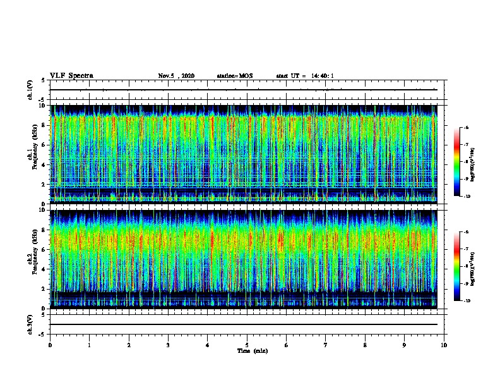Click time axis tick label 10
This screenshot has height=387, width=500.
click(444, 345)
